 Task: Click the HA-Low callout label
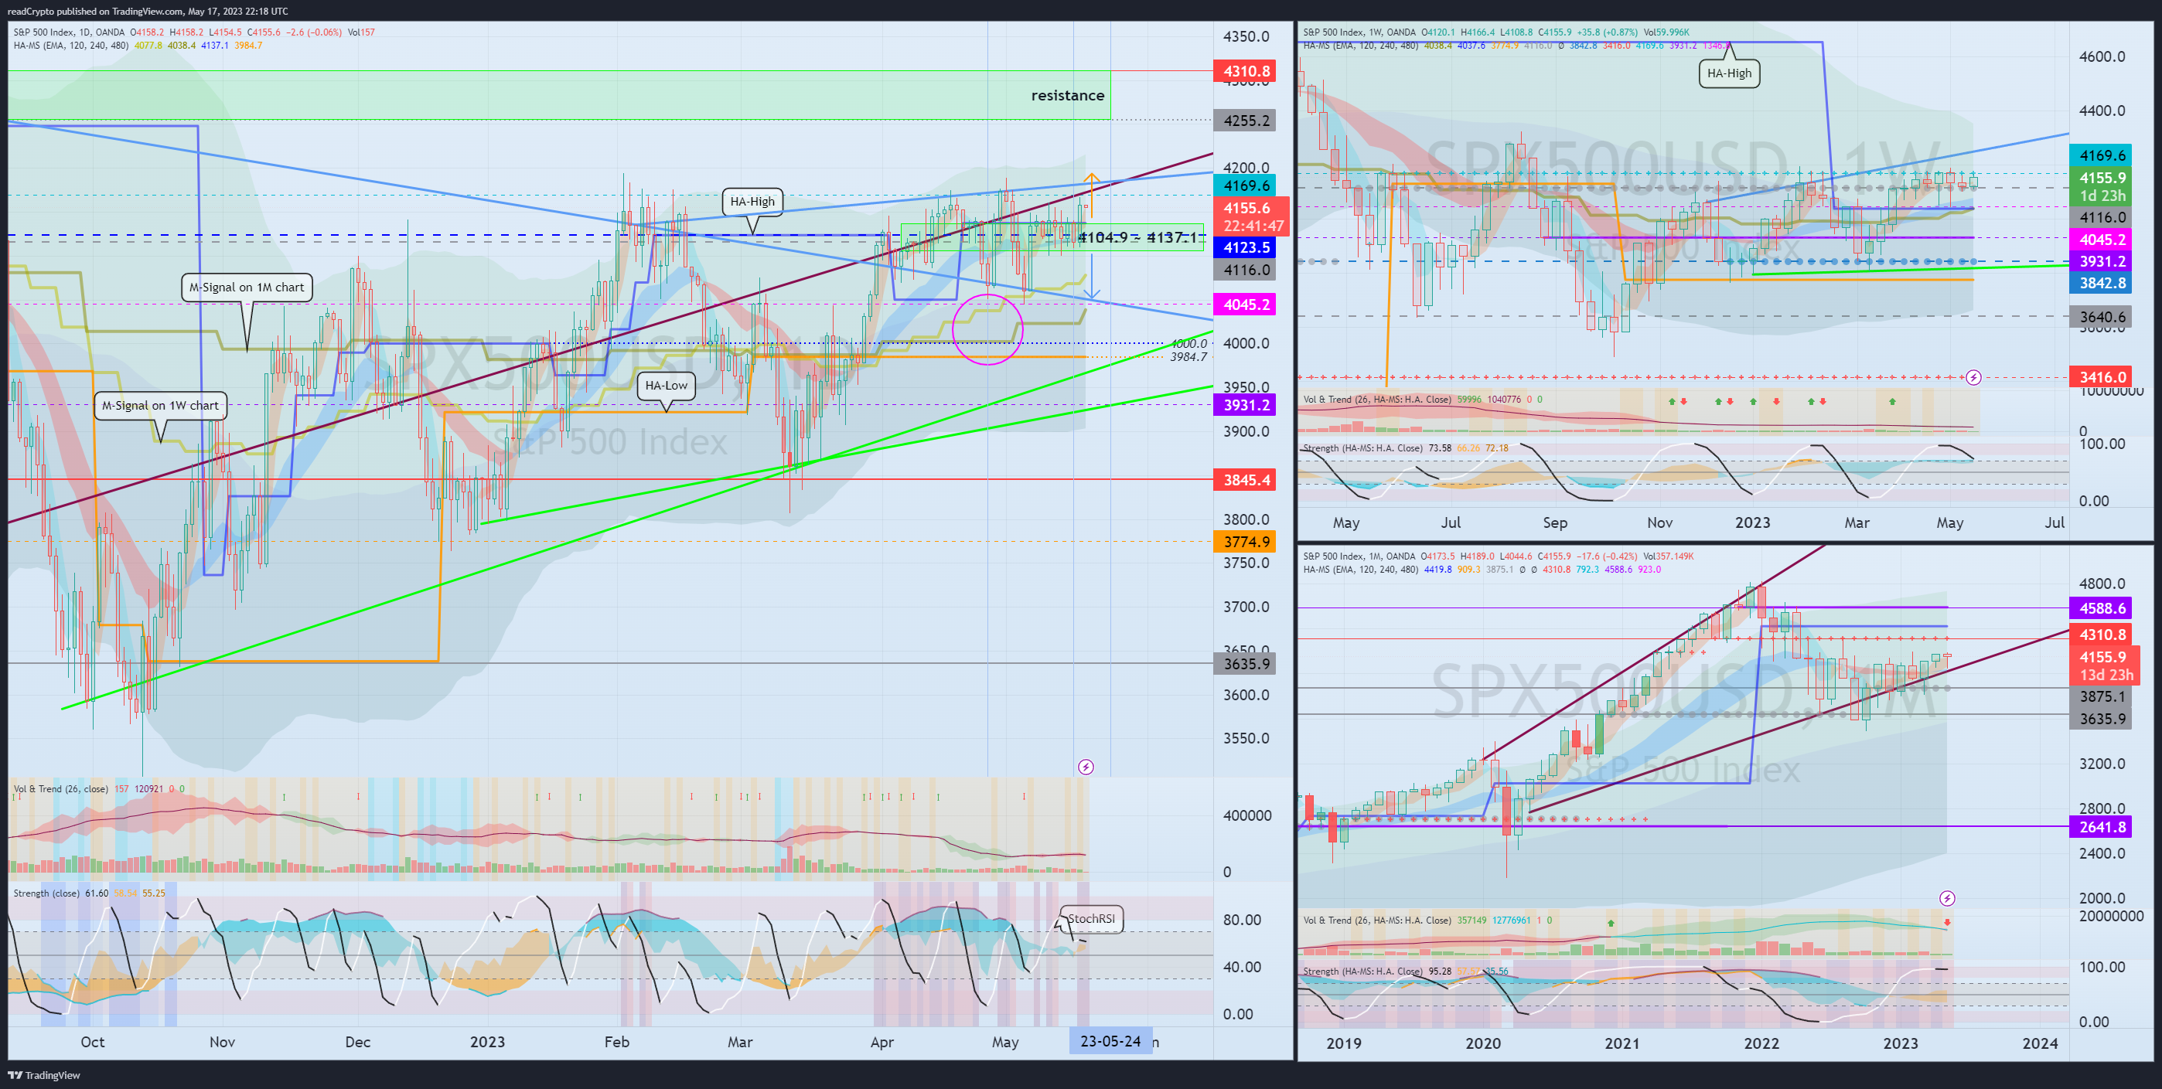tap(666, 385)
